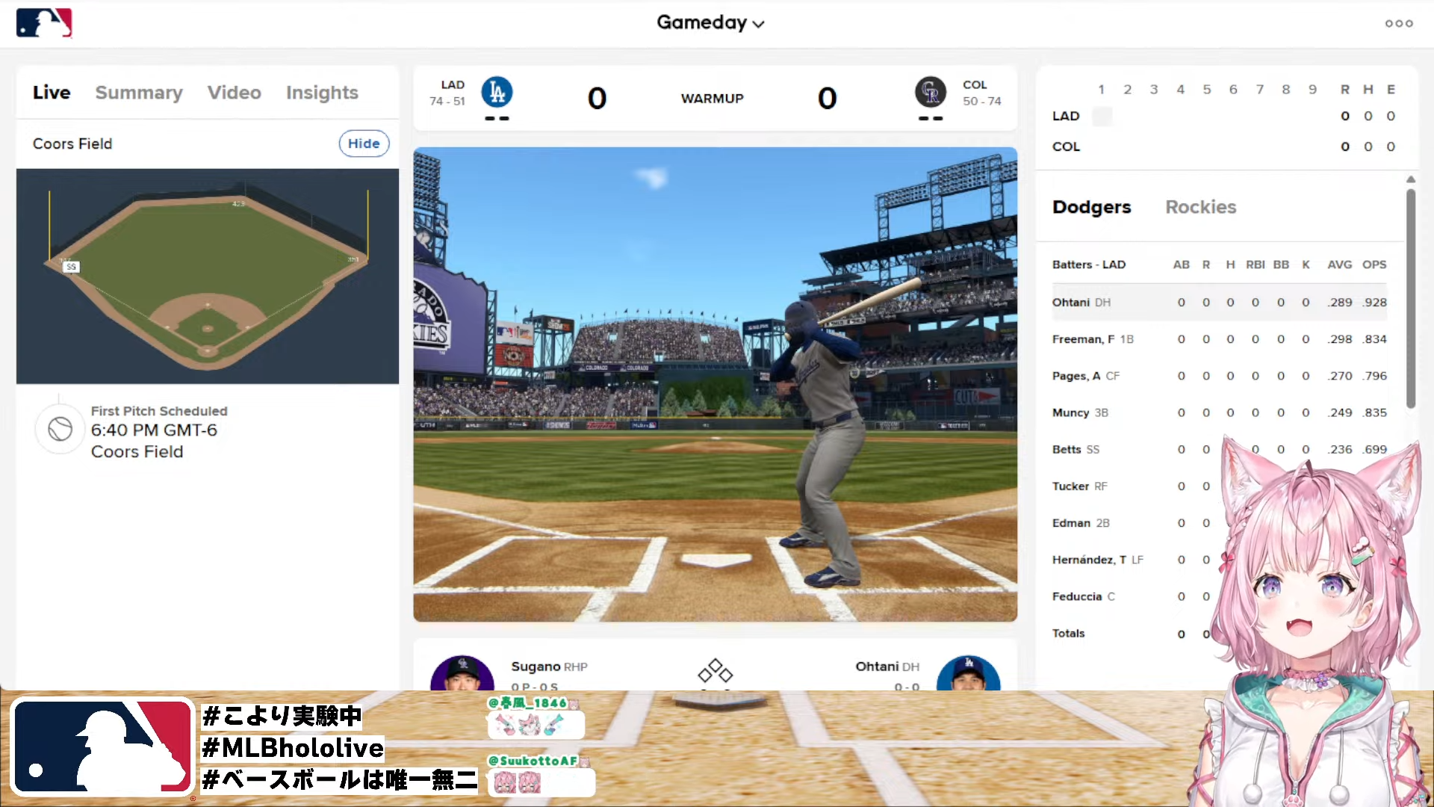The image size is (1434, 807).
Task: Click Hernández, T in the batters list
Action: click(1089, 560)
